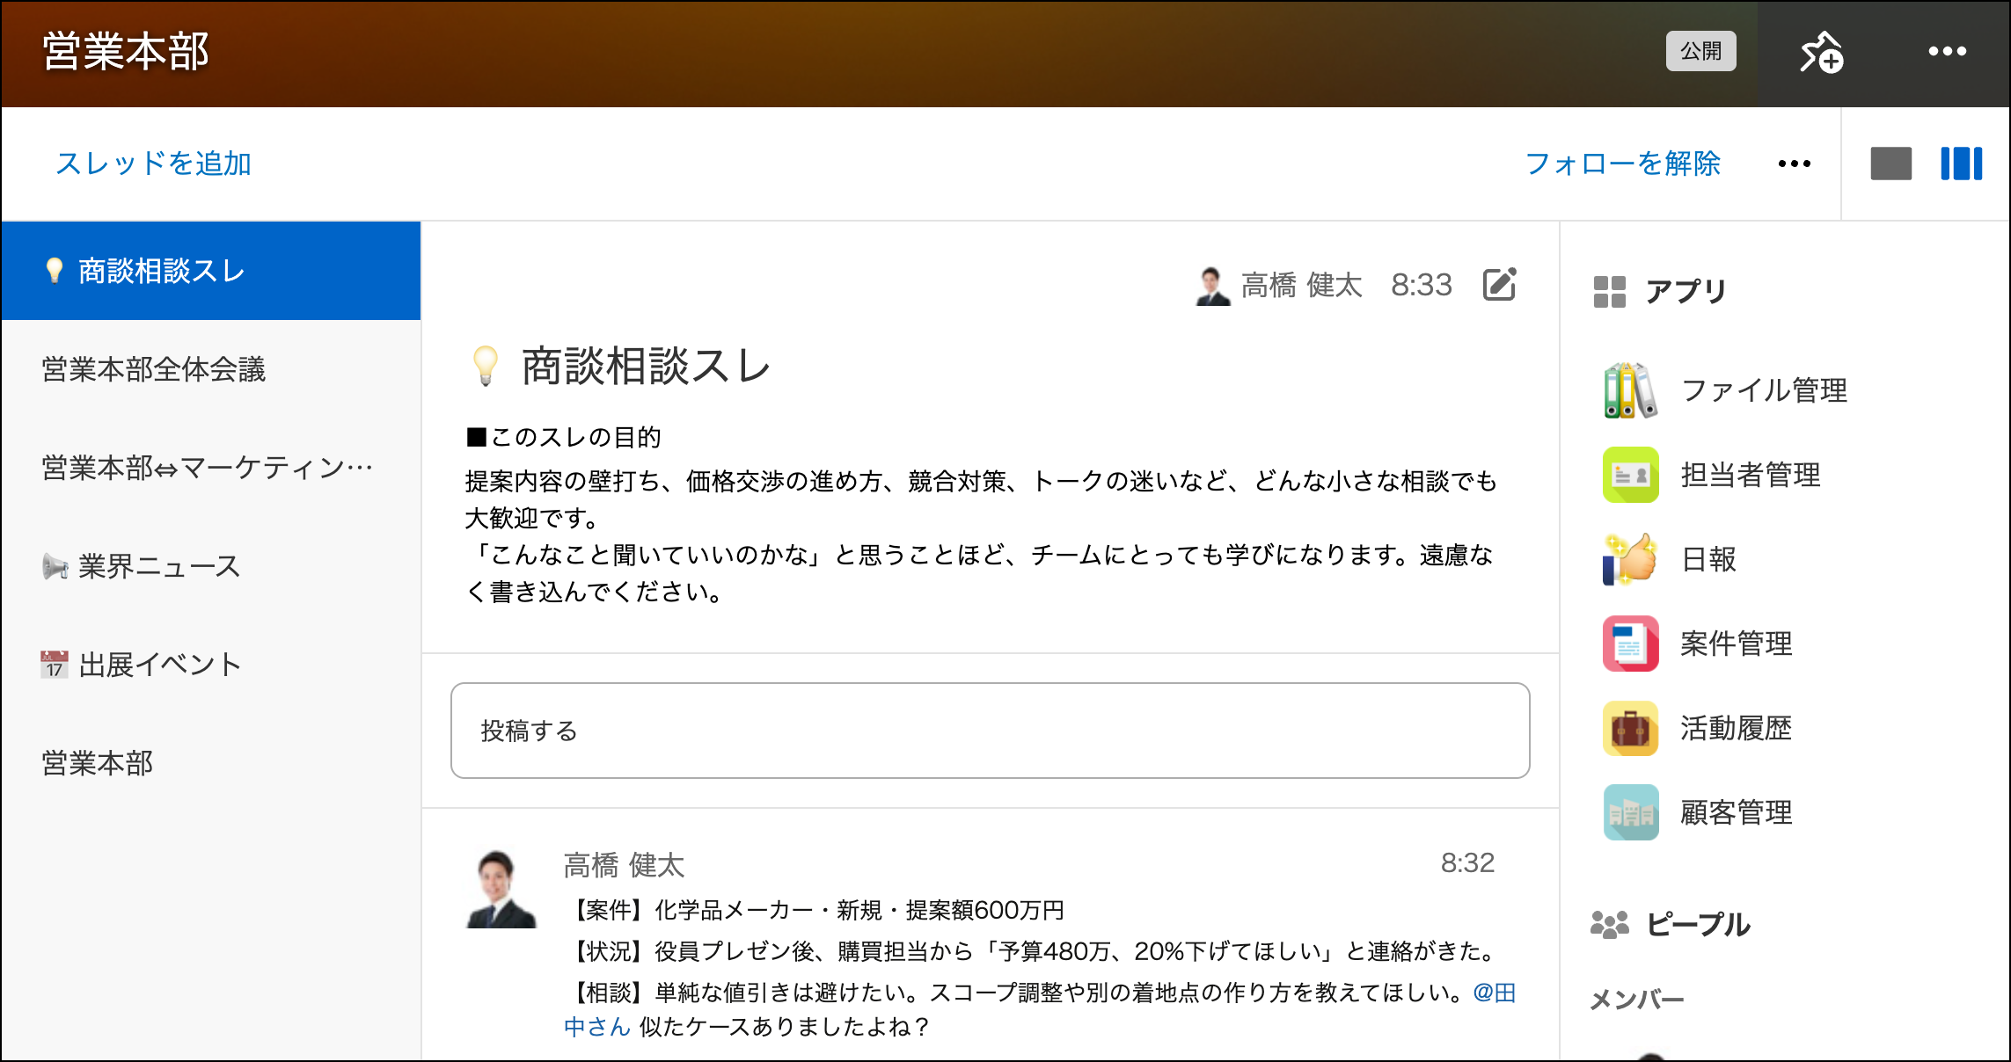
Task: Switch to single-pane layout view
Action: (x=1890, y=164)
